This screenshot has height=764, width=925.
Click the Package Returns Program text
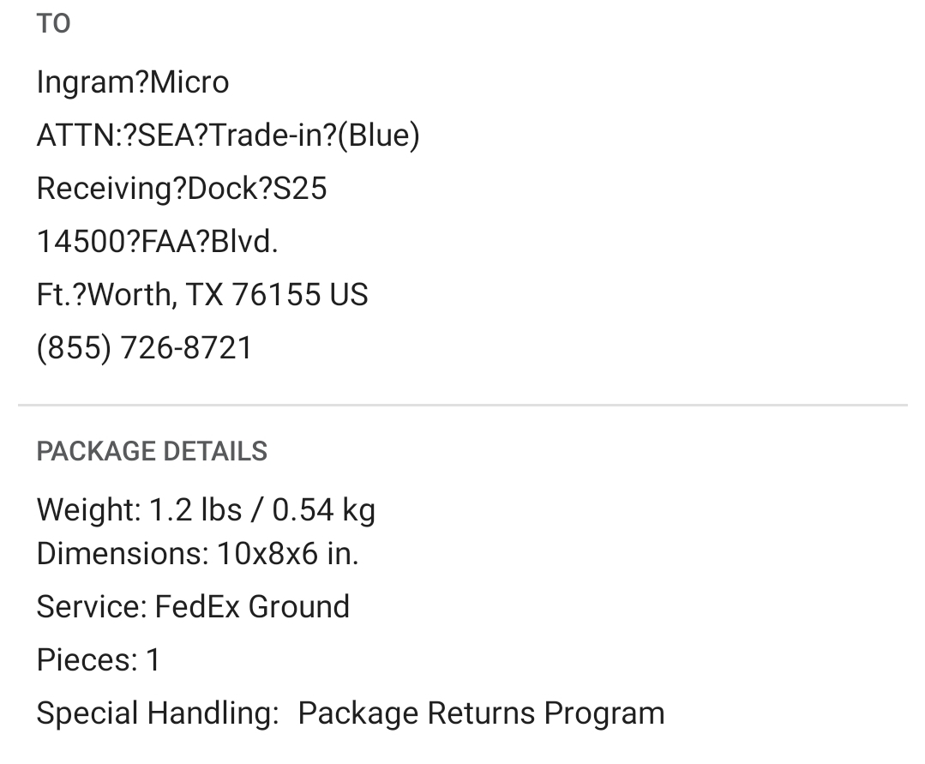[482, 713]
